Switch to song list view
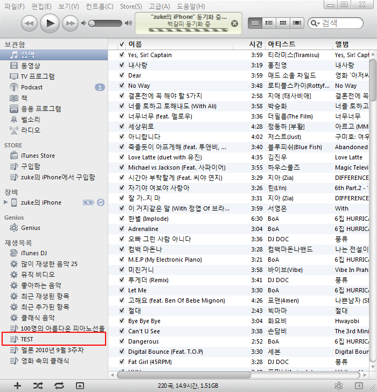The width and height of the screenshot is (377, 392). 255,23
